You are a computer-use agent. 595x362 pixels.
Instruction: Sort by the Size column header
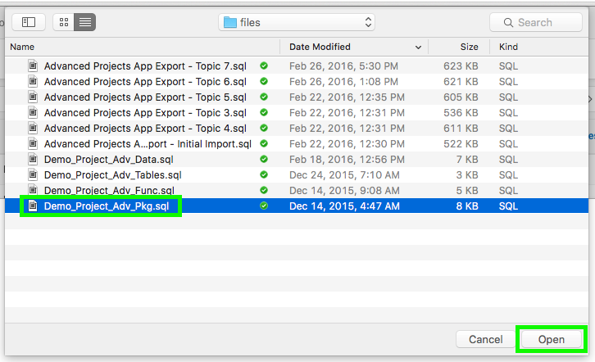[x=469, y=47]
